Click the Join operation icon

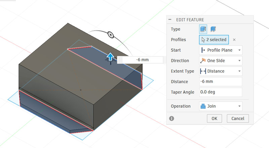[203, 106]
